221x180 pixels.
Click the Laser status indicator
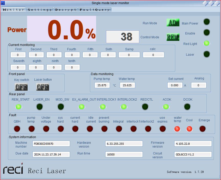click(x=206, y=54)
